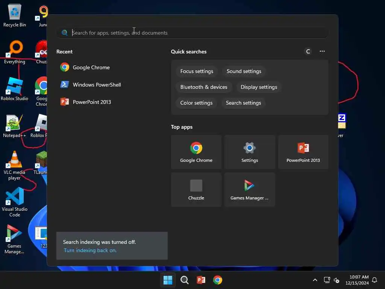This screenshot has width=385, height=289.
Task: Select the Visual Studio Code desktop shortcut
Action: click(15, 202)
